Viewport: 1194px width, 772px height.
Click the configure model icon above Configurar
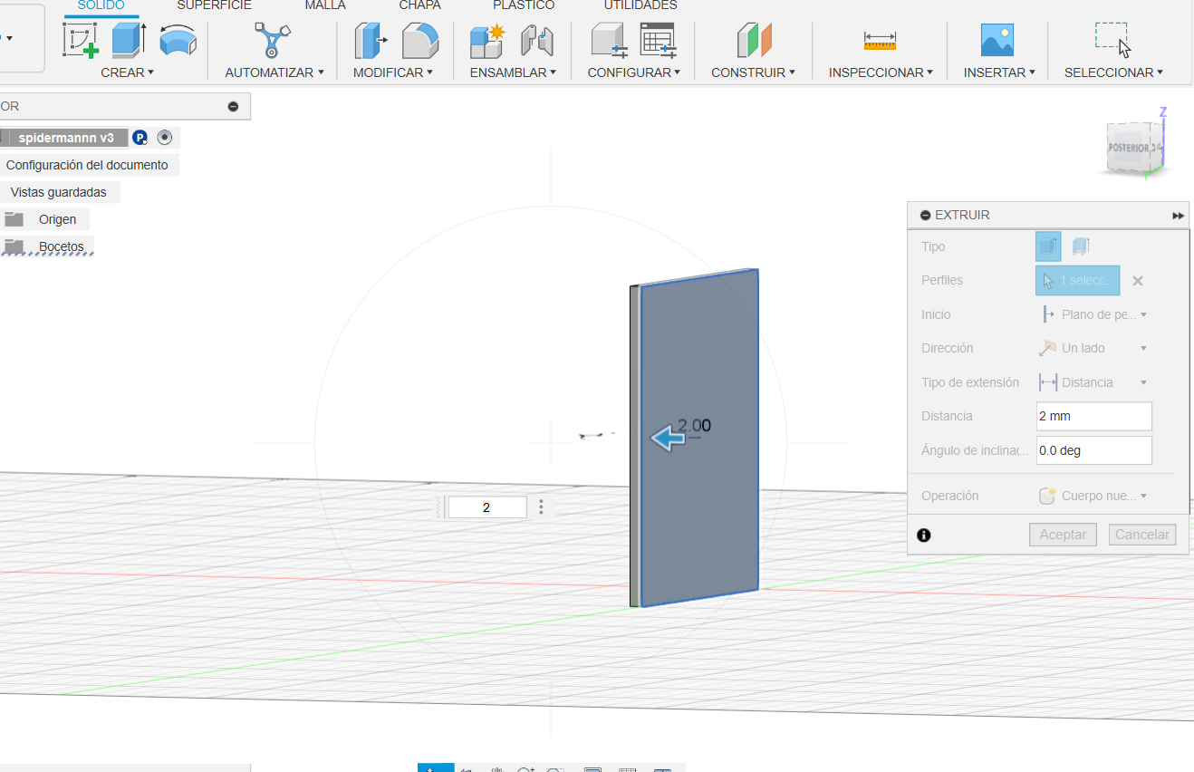[609, 41]
